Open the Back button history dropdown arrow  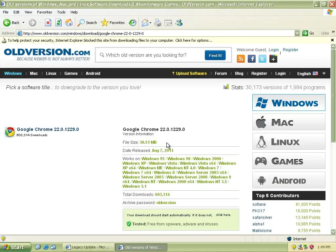(x=23, y=23)
